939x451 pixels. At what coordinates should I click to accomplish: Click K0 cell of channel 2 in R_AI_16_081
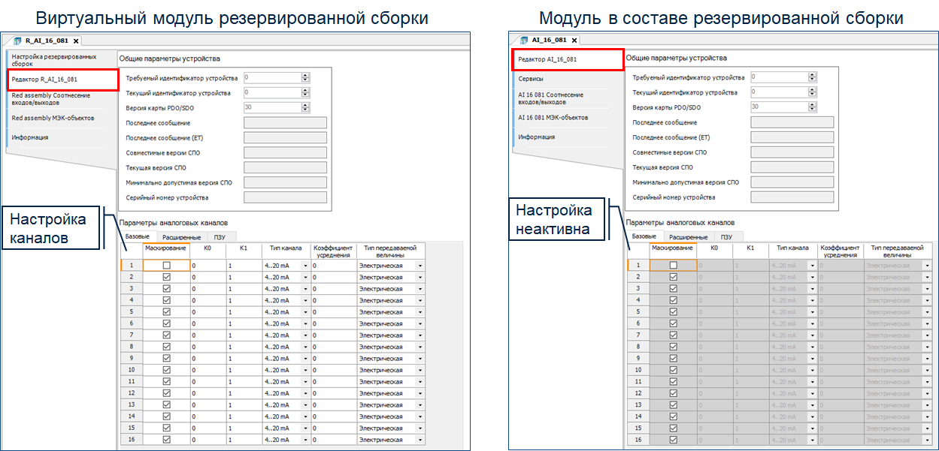pyautogui.click(x=207, y=277)
